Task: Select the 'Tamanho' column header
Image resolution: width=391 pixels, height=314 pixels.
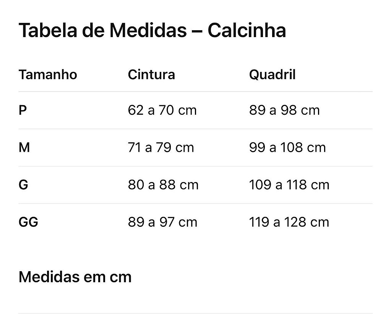Action: click(48, 74)
